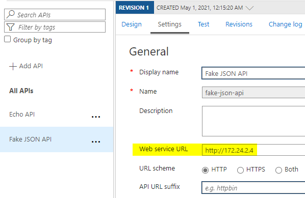This screenshot has width=305, height=198.
Task: Click the REVISION 1 badge
Action: point(135,8)
